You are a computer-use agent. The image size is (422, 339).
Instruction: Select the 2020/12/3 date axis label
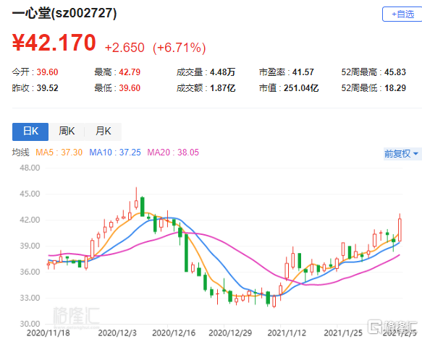pos(117,333)
